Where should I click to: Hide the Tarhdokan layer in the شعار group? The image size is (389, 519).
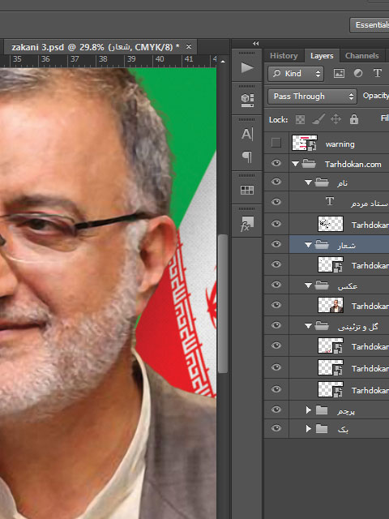pos(276,264)
